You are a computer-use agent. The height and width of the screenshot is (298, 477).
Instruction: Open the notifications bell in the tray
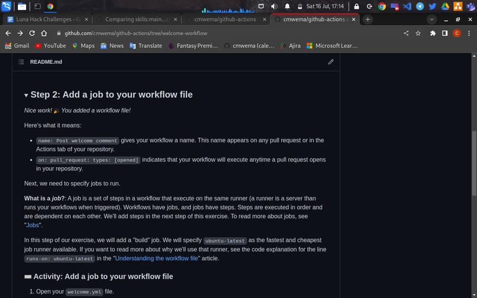pos(287,6)
